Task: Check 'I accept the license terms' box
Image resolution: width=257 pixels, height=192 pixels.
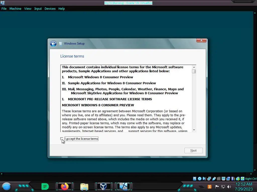Action: click(62, 139)
